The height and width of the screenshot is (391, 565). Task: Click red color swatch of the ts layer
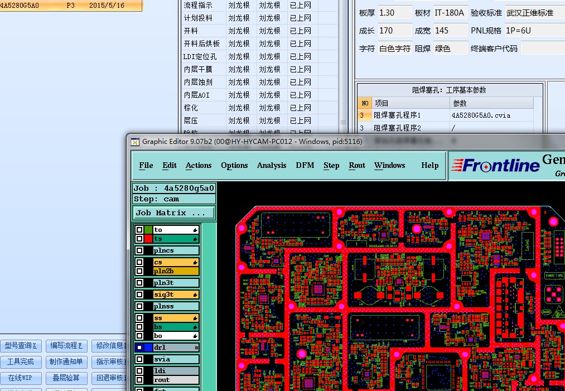[148, 239]
